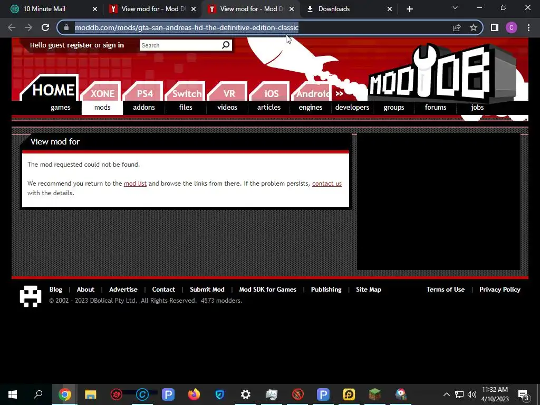
Task: Launch Firefox from the taskbar
Action: click(x=194, y=394)
